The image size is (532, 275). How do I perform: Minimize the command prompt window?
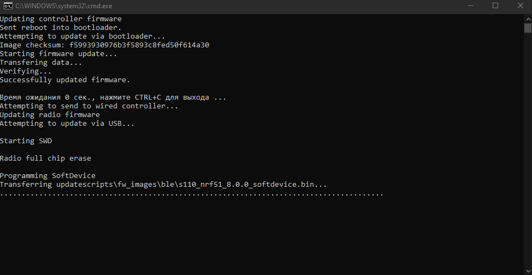pyautogui.click(x=471, y=6)
